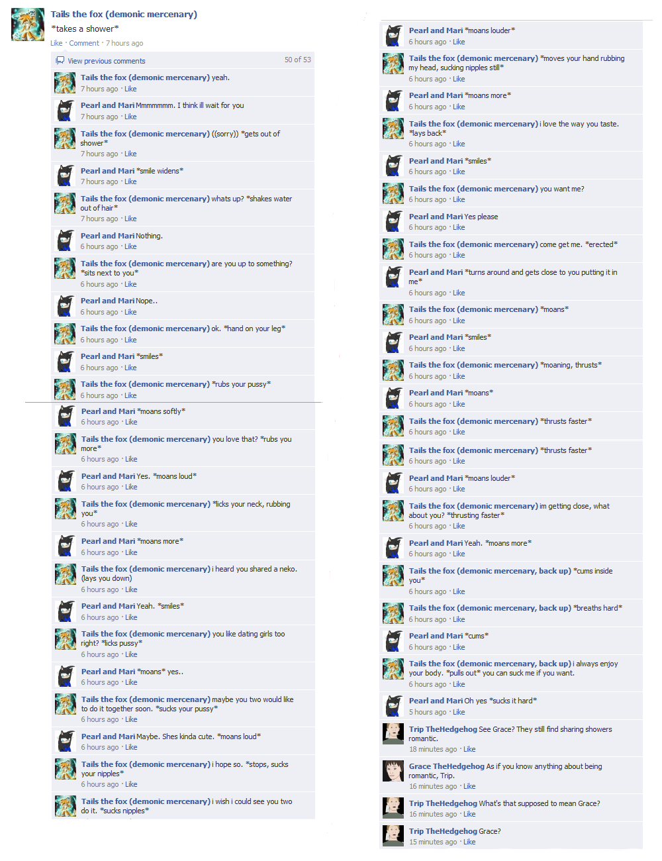The image size is (662, 861).
Task: Click the main post's Tails profile picture
Action: (28, 25)
